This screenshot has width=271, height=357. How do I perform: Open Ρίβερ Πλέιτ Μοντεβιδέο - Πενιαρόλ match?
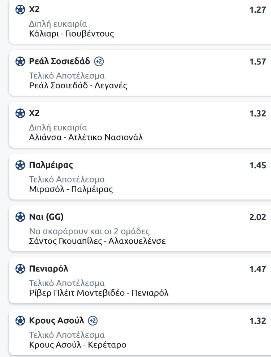tap(99, 293)
